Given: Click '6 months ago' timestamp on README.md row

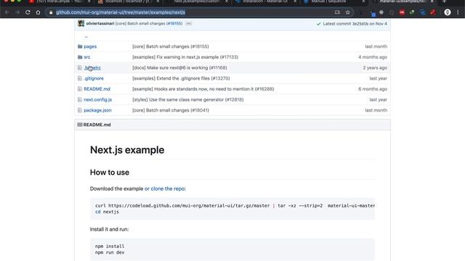Looking at the screenshot, I should pos(373,89).
